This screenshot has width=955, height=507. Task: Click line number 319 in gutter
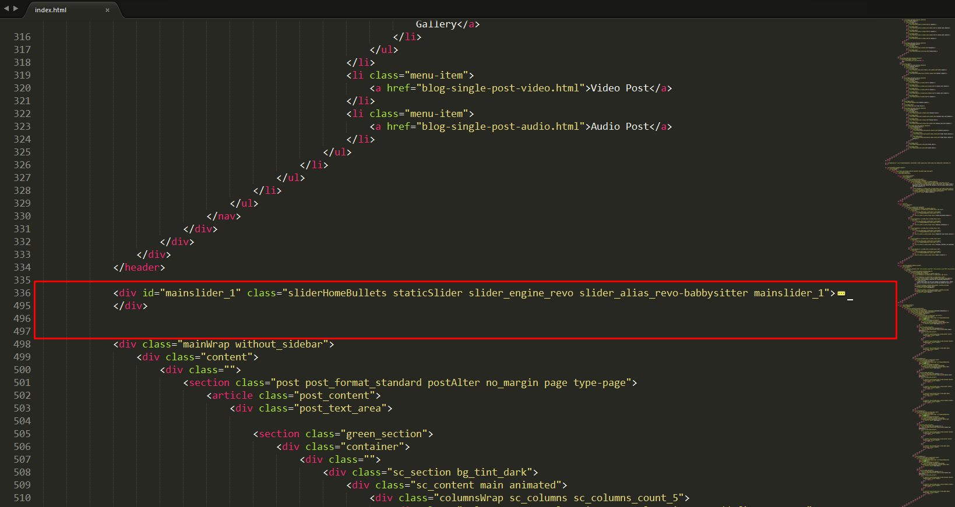tap(22, 75)
